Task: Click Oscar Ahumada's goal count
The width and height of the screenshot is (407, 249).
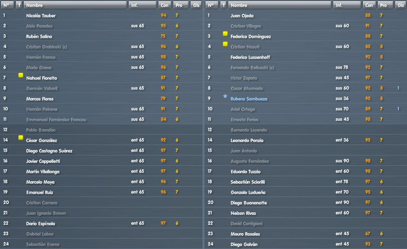Action: [398, 88]
